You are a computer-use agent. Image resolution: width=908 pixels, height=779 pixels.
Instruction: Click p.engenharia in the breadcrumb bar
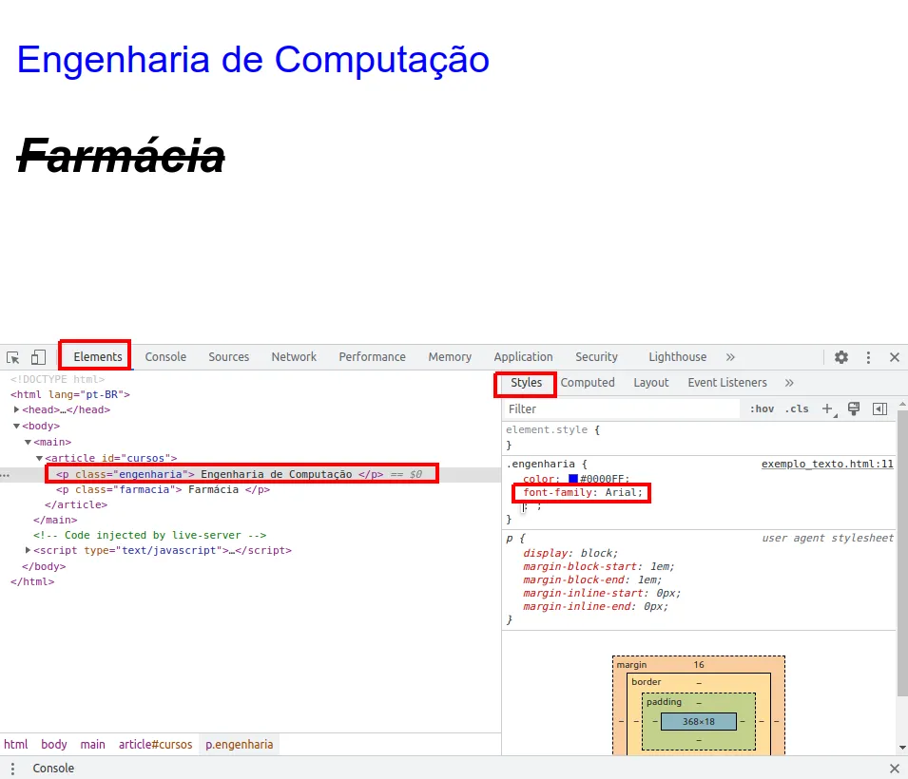(240, 744)
